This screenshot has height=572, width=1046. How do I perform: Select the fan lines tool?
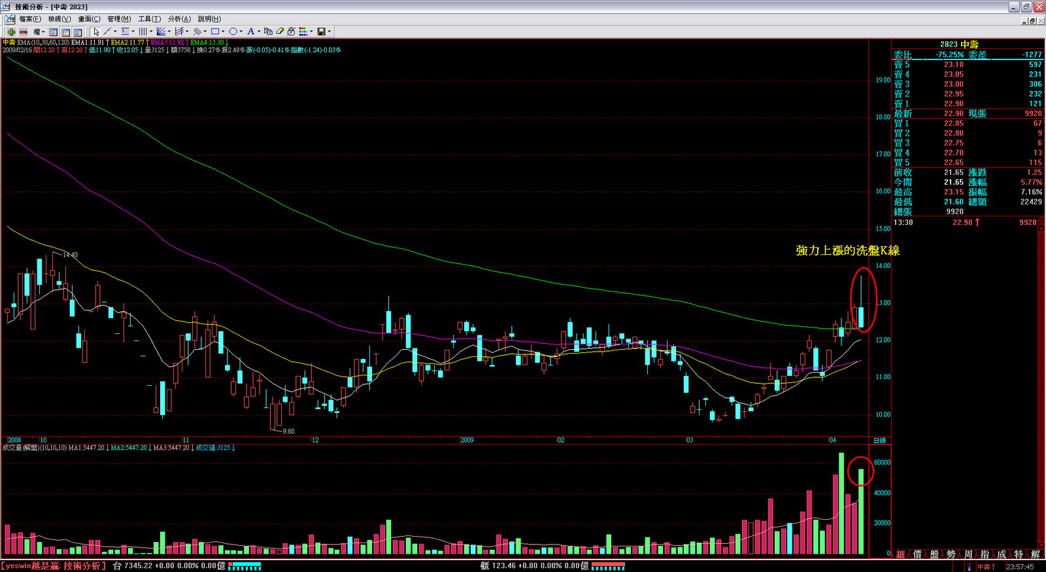161,31
